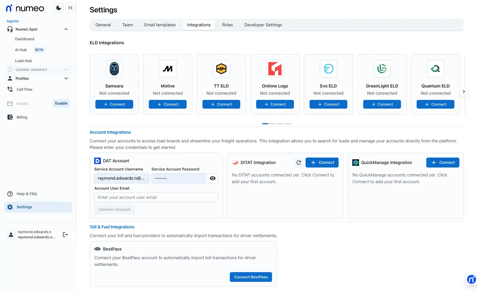Open Billing in the sidebar
This screenshot has width=477, height=293.
click(x=22, y=117)
